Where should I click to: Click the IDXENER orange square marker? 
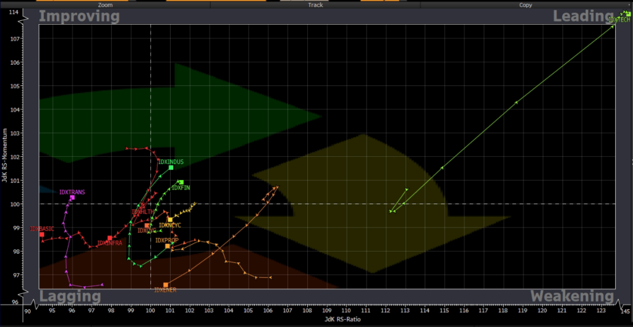click(166, 284)
